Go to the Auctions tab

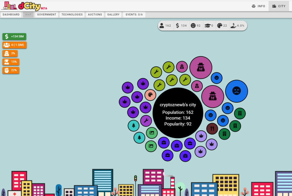click(x=95, y=15)
